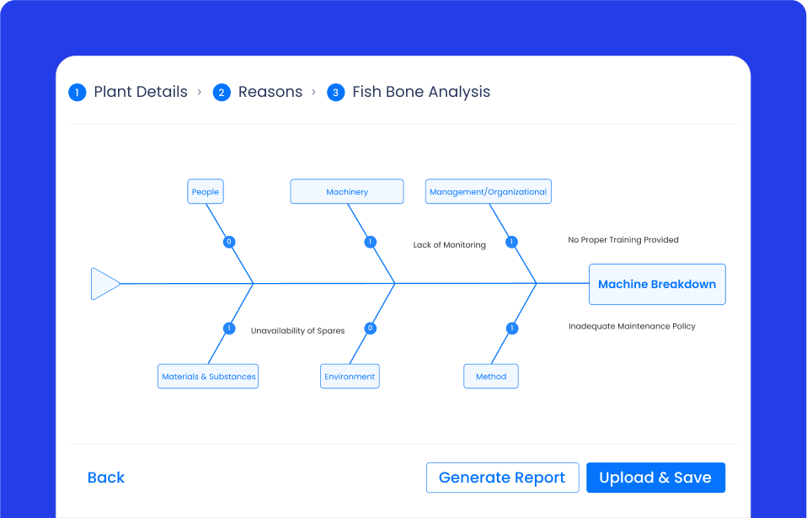Navigate to the Reasons step
This screenshot has height=518, width=807.
[270, 92]
